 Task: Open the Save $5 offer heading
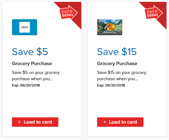[x=30, y=52]
